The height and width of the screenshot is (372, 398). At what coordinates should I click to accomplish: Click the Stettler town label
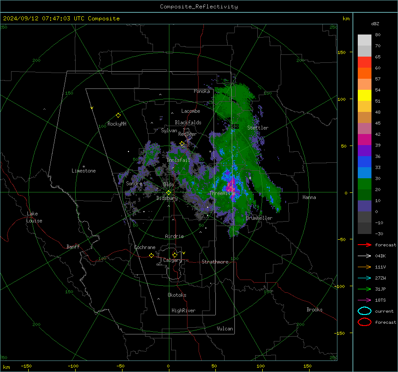point(258,128)
